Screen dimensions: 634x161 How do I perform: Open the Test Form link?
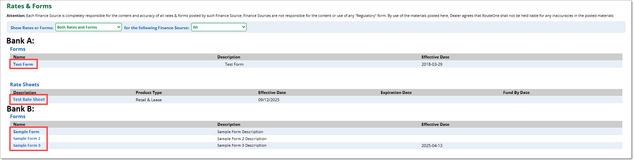(23, 64)
